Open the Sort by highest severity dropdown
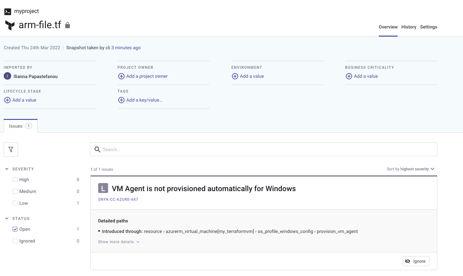 click(411, 169)
